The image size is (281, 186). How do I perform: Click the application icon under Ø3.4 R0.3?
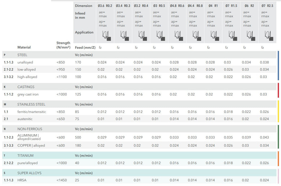click(x=125, y=36)
